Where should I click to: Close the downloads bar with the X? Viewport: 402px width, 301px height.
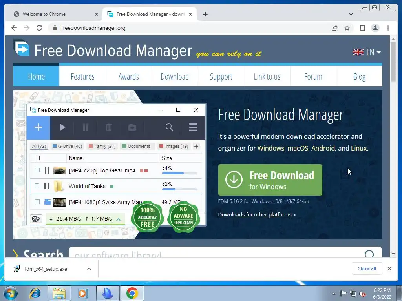point(389,268)
